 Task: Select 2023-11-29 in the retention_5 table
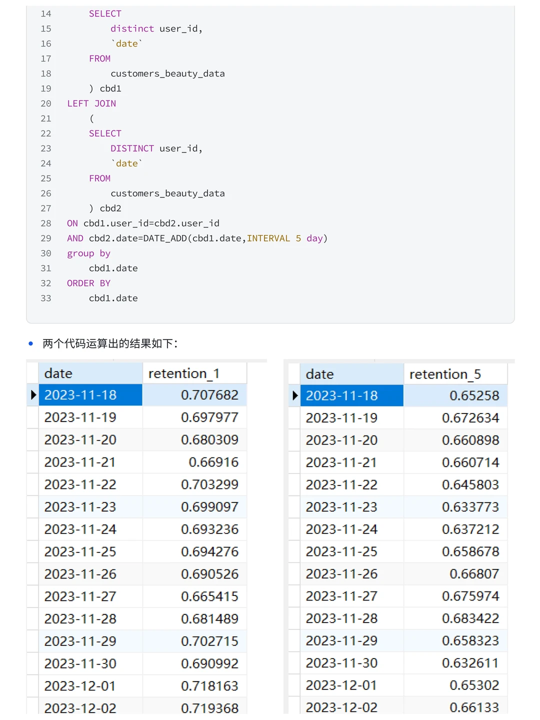coord(351,640)
